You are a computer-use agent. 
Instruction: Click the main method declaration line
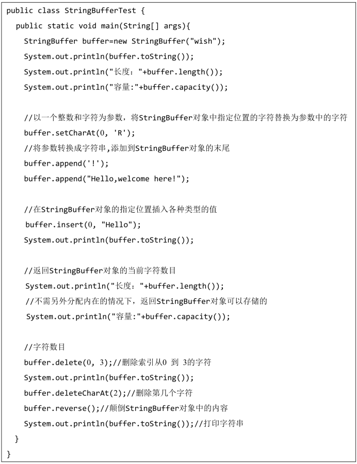[x=103, y=26]
